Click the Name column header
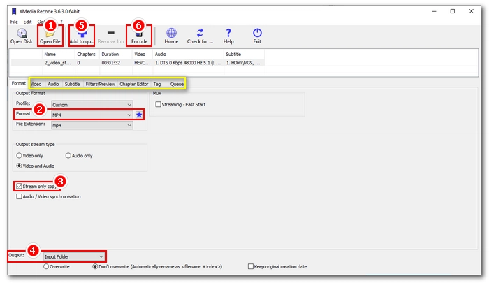Screen dimensions: 489x283 point(58,54)
